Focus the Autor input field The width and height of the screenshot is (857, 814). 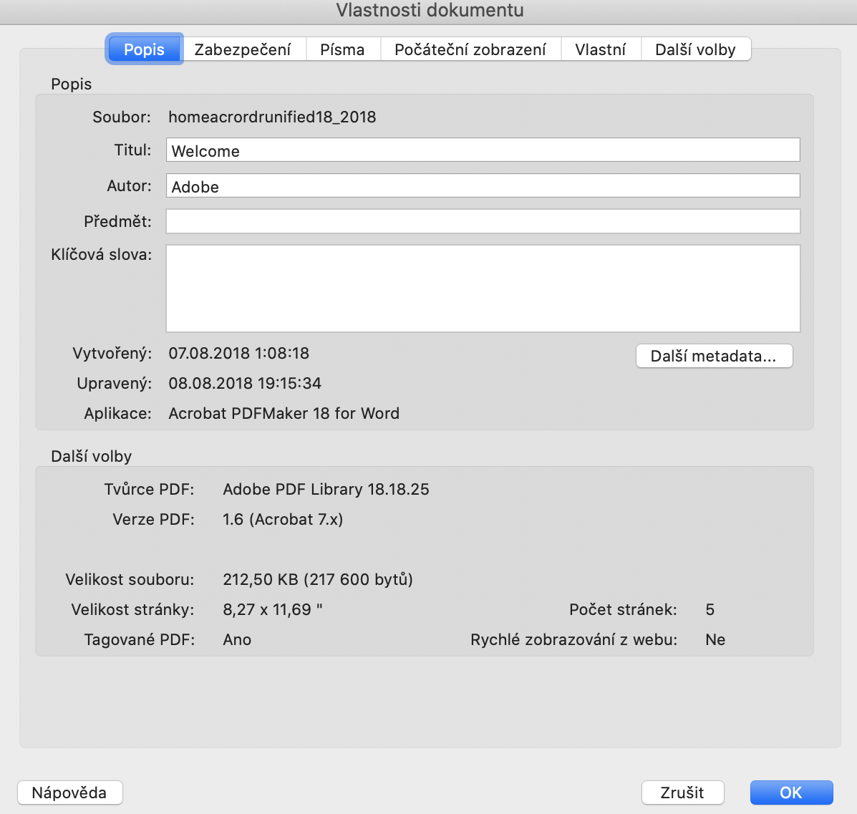pyautogui.click(x=483, y=186)
